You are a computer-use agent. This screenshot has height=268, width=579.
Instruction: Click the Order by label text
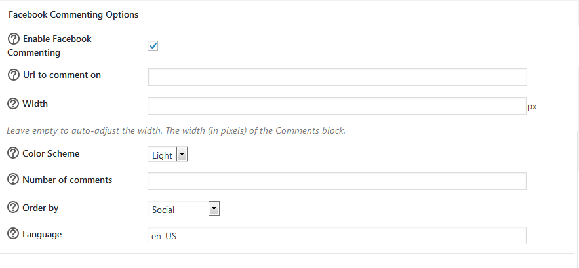[x=41, y=208]
